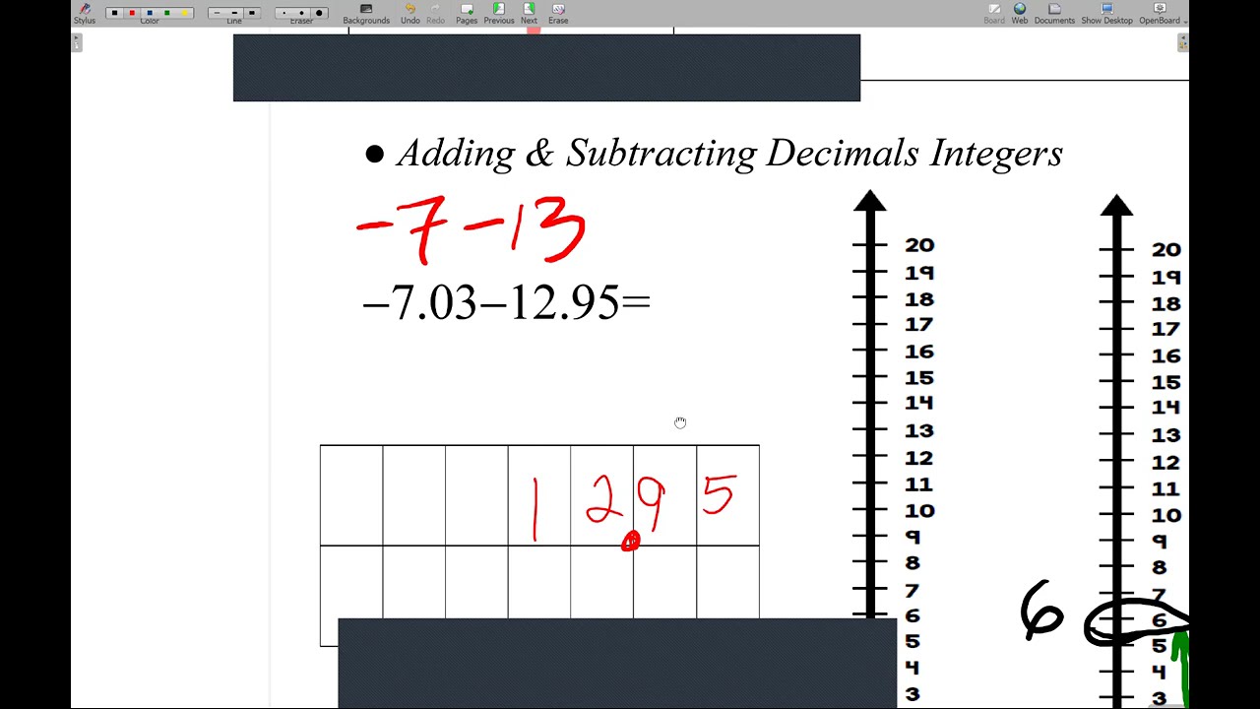Choose the black pen color
The image size is (1260, 709).
tap(114, 13)
